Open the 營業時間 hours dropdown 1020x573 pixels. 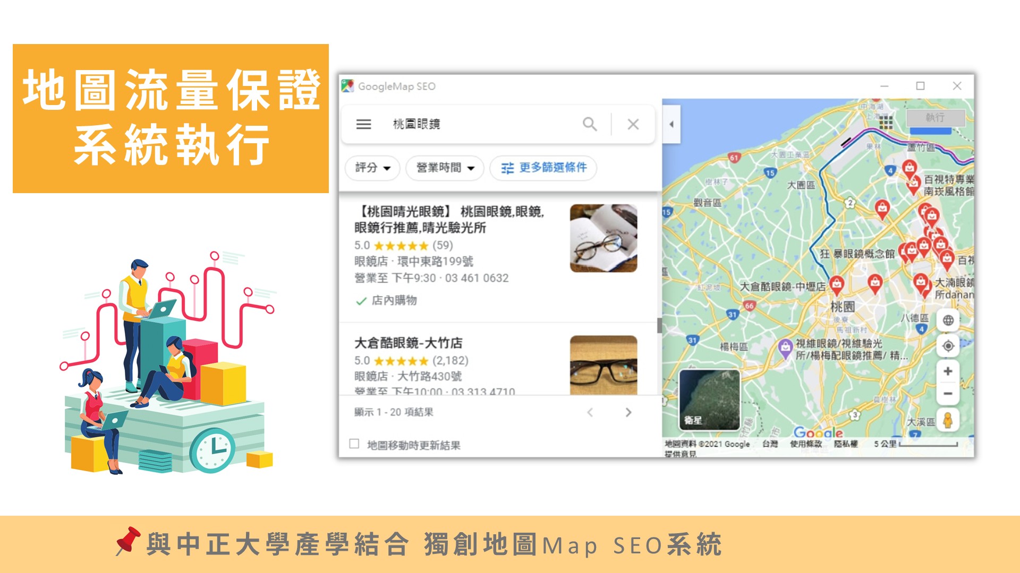click(x=445, y=168)
